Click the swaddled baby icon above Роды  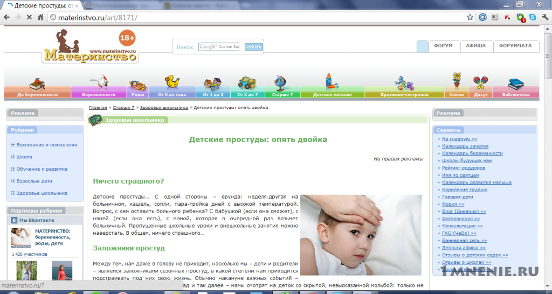pos(137,85)
